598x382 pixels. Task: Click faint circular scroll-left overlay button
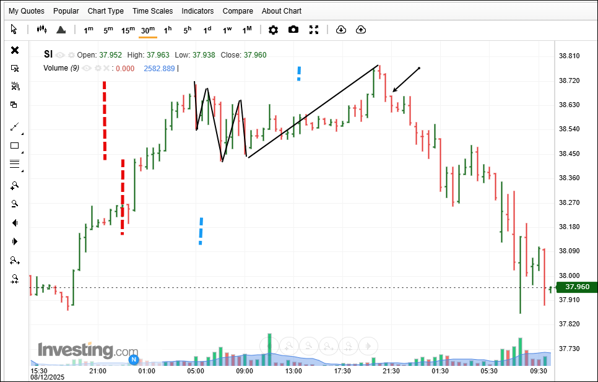click(x=269, y=346)
